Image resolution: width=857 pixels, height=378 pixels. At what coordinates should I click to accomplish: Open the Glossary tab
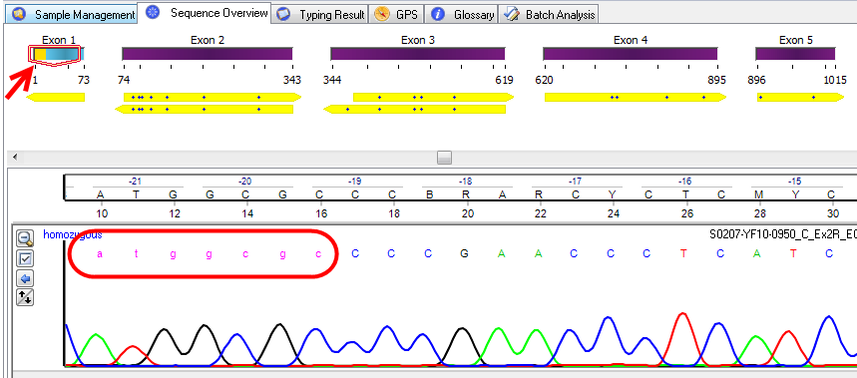pyautogui.click(x=462, y=15)
